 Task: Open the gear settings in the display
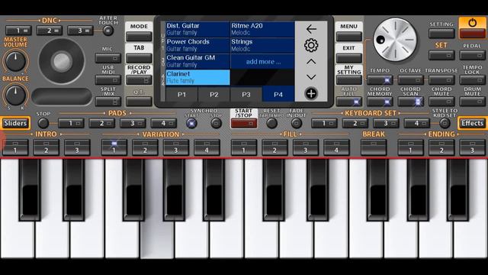(311, 46)
